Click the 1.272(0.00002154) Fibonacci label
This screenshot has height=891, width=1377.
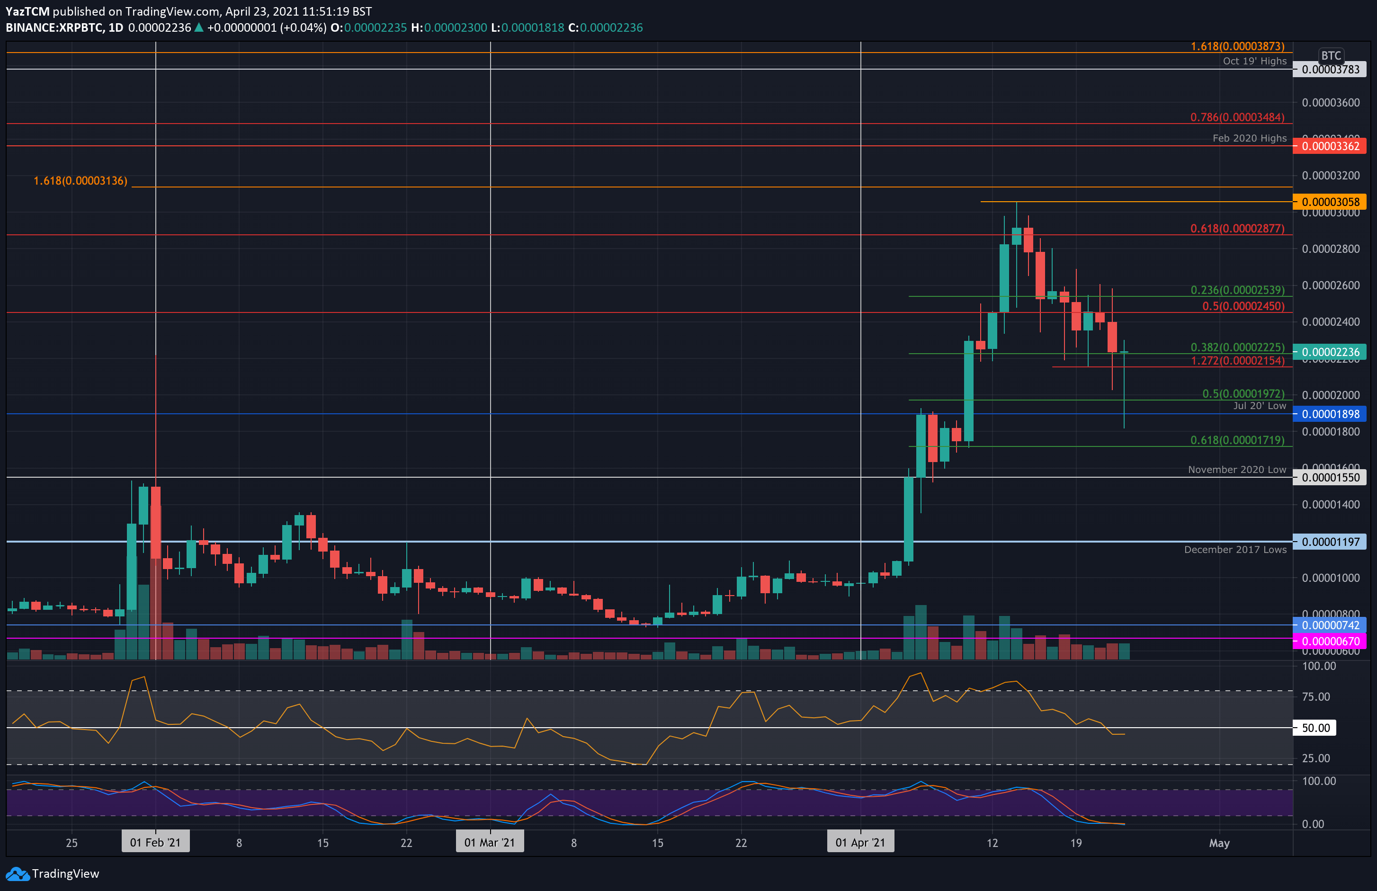click(x=1237, y=360)
